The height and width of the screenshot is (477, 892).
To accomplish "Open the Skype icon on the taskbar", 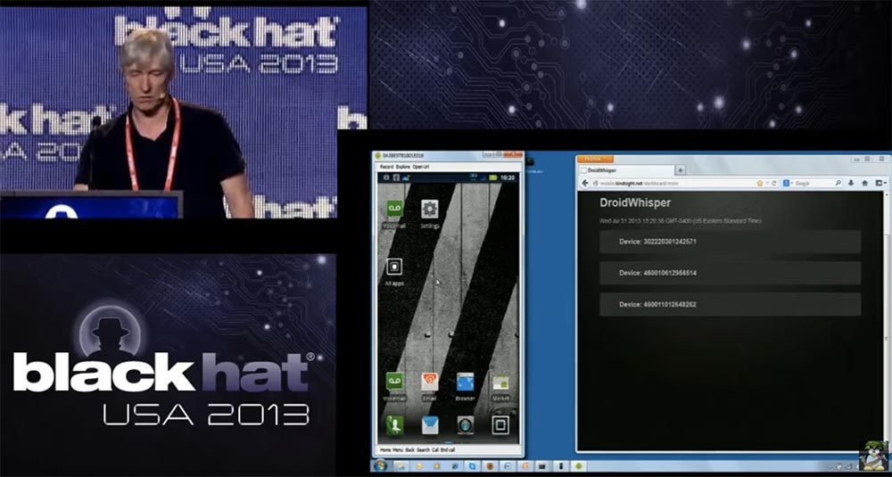I will coord(472,466).
